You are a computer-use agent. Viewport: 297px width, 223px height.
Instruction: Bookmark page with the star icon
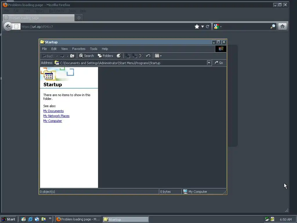tap(197, 26)
